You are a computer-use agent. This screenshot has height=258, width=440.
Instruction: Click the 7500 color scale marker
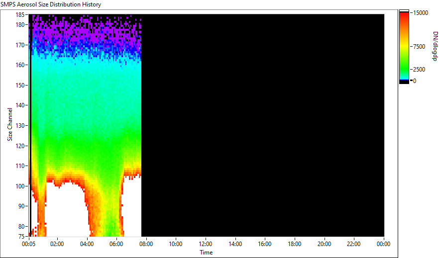coord(420,47)
